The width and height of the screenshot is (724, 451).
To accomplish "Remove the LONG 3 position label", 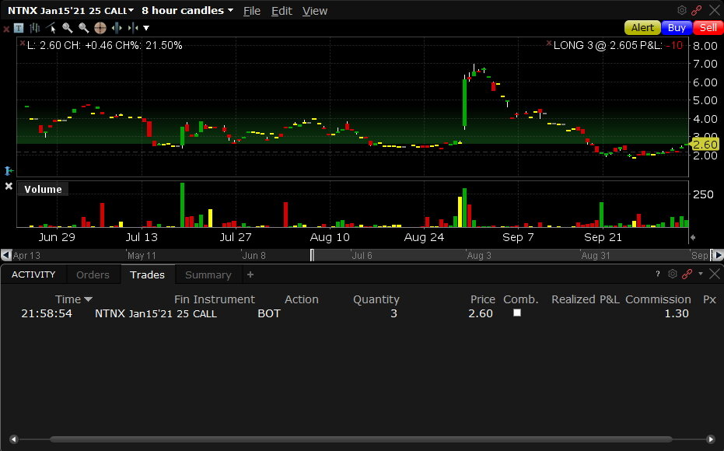I will click(548, 43).
